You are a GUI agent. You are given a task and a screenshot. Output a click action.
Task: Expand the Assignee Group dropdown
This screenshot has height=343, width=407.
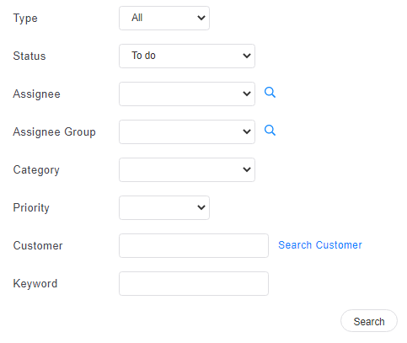click(x=187, y=131)
